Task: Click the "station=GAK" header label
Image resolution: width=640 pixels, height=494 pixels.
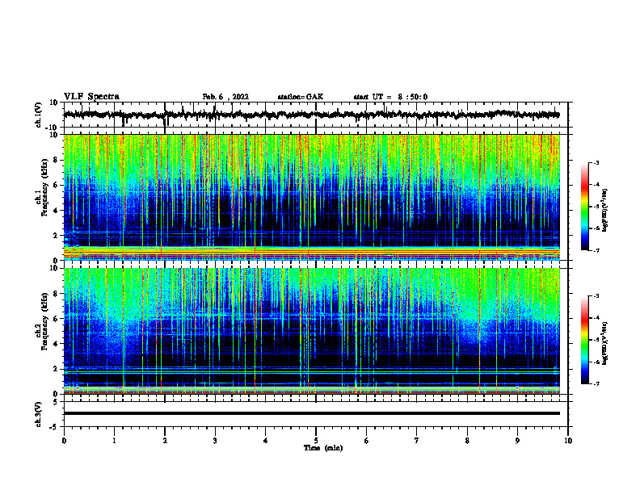Action: pyautogui.click(x=301, y=97)
